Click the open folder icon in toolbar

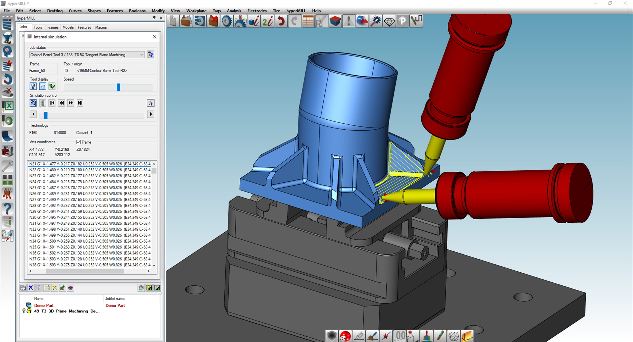coord(186,21)
